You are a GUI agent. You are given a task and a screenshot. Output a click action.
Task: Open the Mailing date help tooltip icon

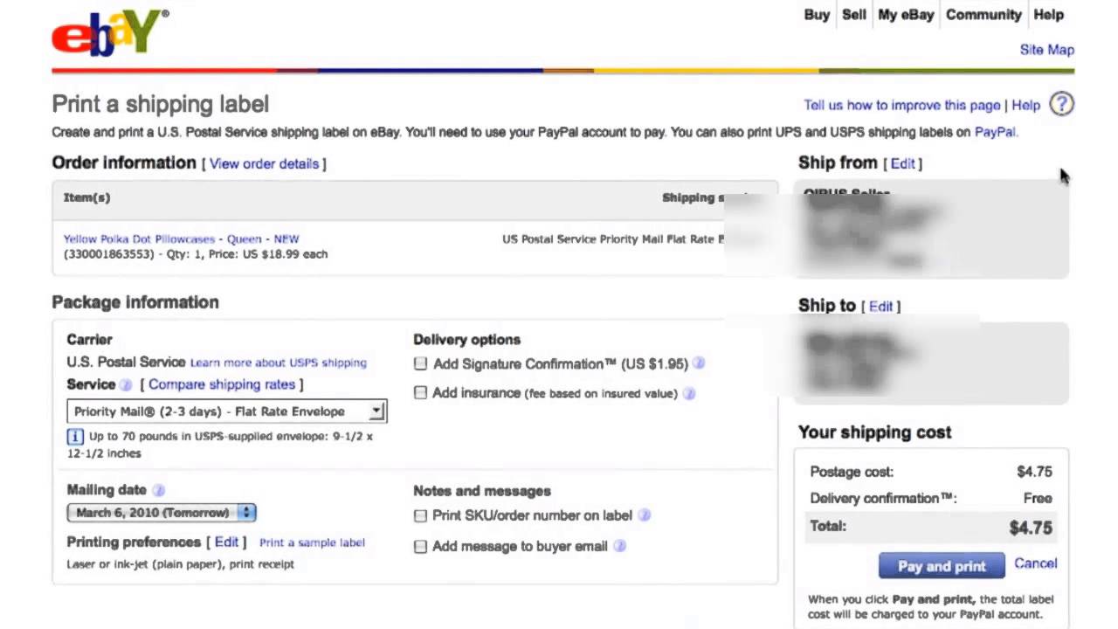(x=158, y=490)
